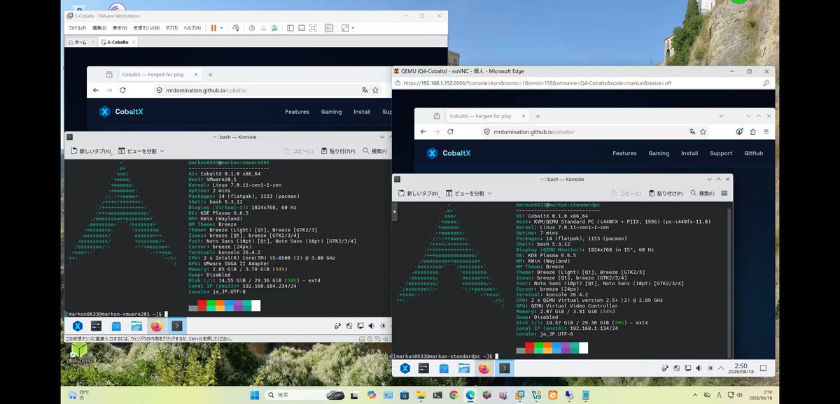Screen dimensions: 840x404
Task: Open new browser tab in VMware guest
Action: click(x=210, y=75)
